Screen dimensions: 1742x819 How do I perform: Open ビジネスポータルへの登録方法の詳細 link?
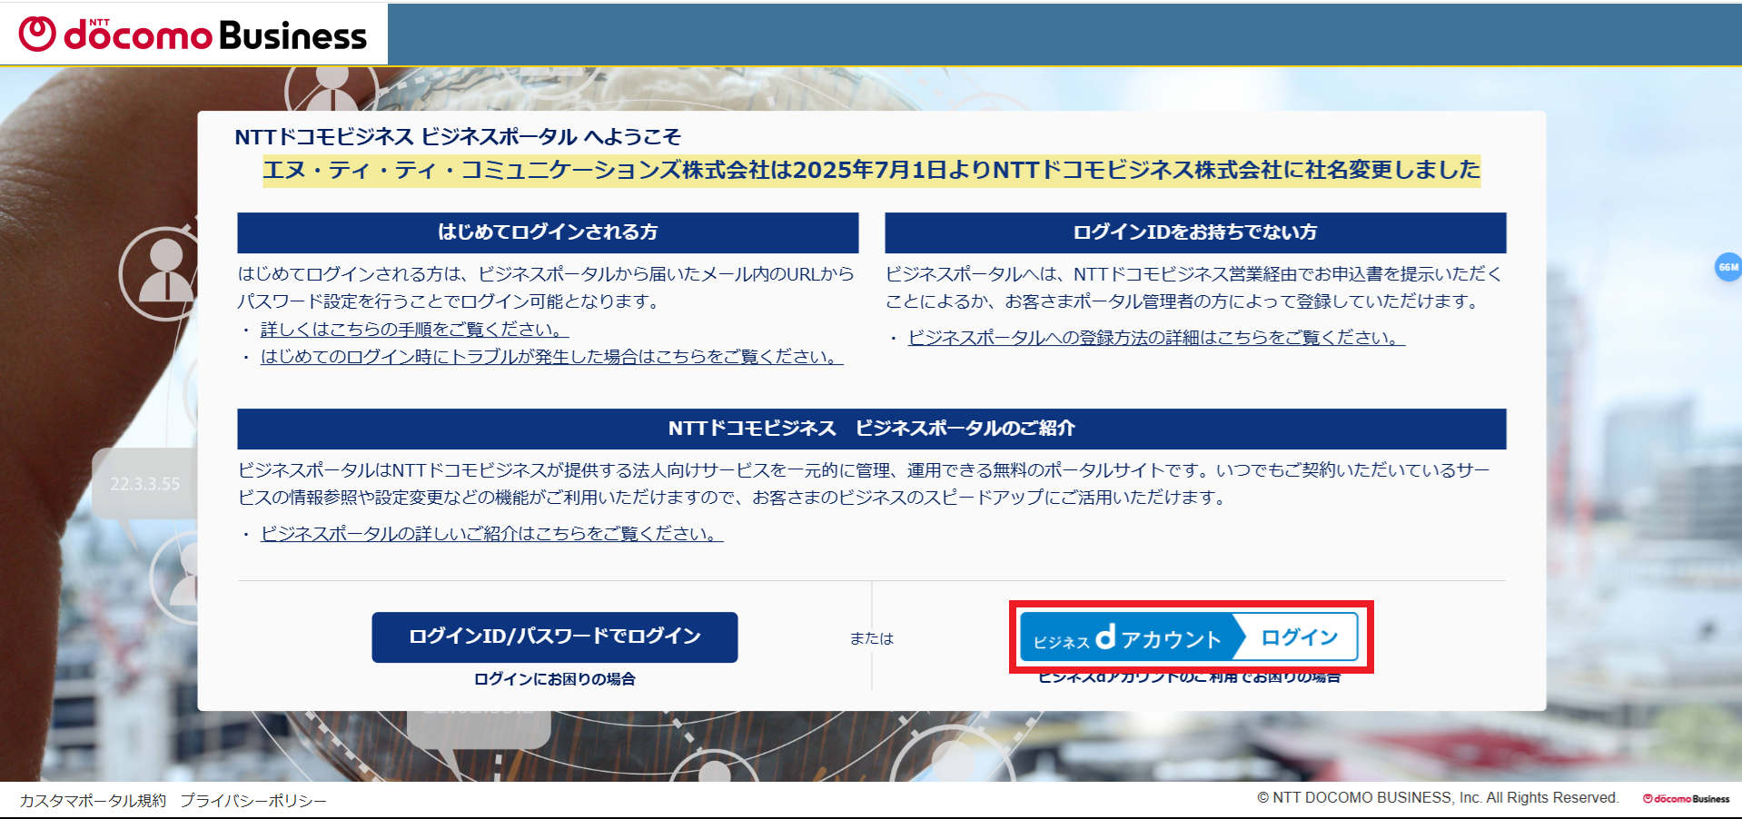coord(1156,338)
